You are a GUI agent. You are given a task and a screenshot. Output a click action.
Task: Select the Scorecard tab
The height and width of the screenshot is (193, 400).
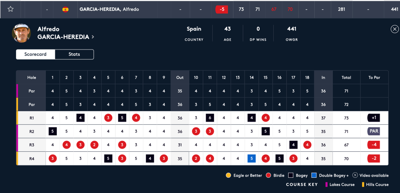click(36, 54)
